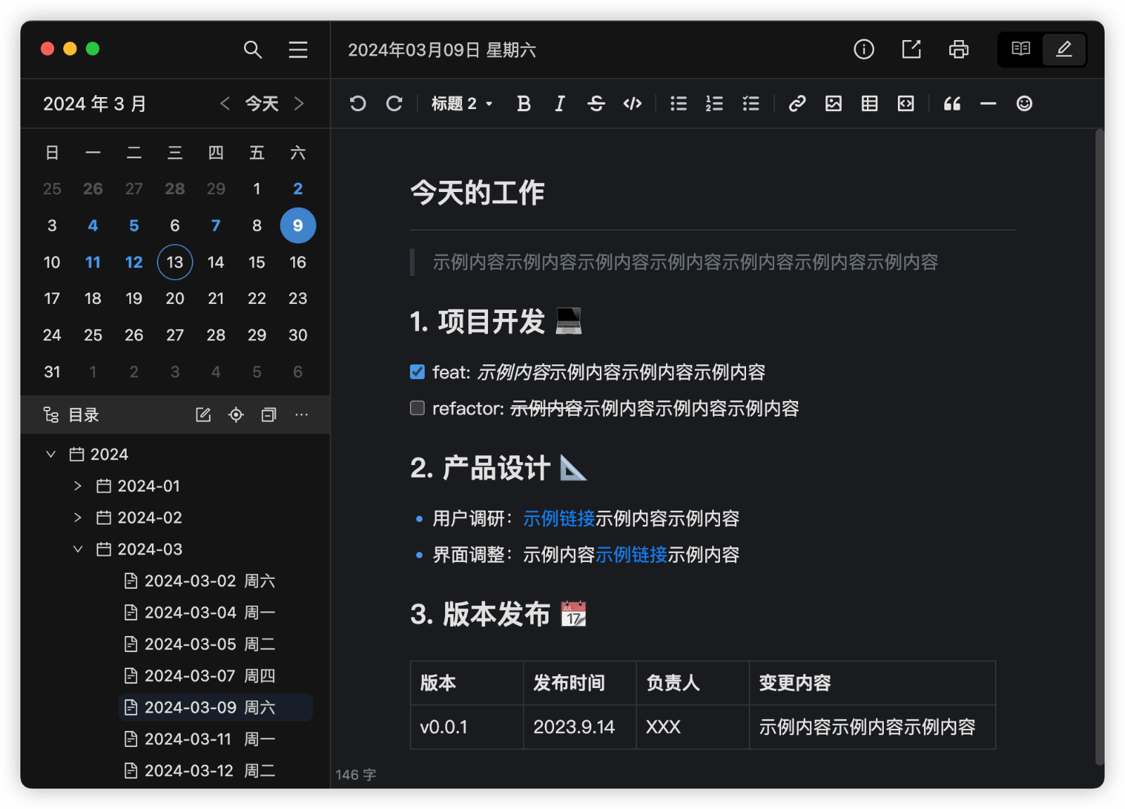Insert a table via the toolbar
This screenshot has width=1125, height=809.
[x=870, y=103]
